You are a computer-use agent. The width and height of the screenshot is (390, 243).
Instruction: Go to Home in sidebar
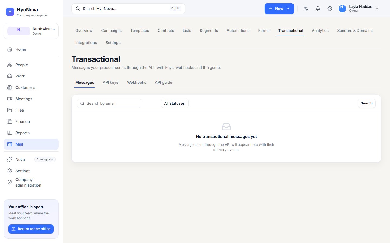coord(31,49)
